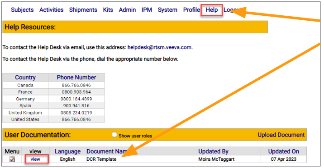This screenshot has height=168, width=324.
Task: Open the Shipments menu
Action: click(83, 9)
